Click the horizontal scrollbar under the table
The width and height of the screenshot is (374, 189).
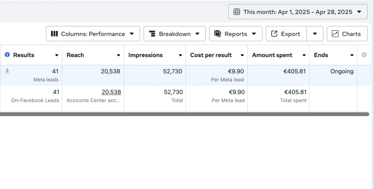(x=185, y=114)
